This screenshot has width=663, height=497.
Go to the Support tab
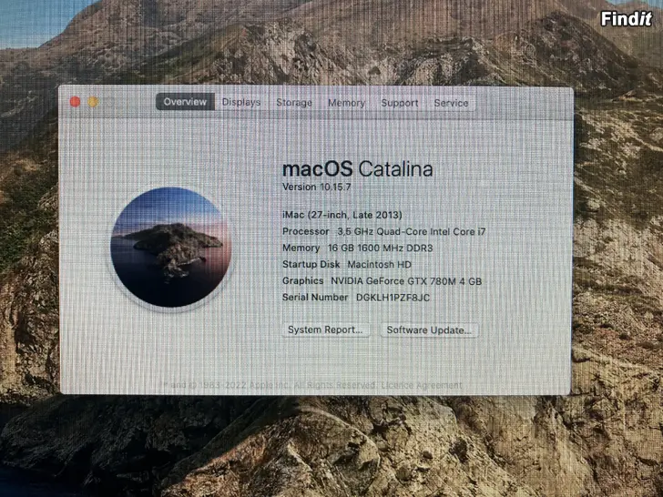(x=400, y=103)
